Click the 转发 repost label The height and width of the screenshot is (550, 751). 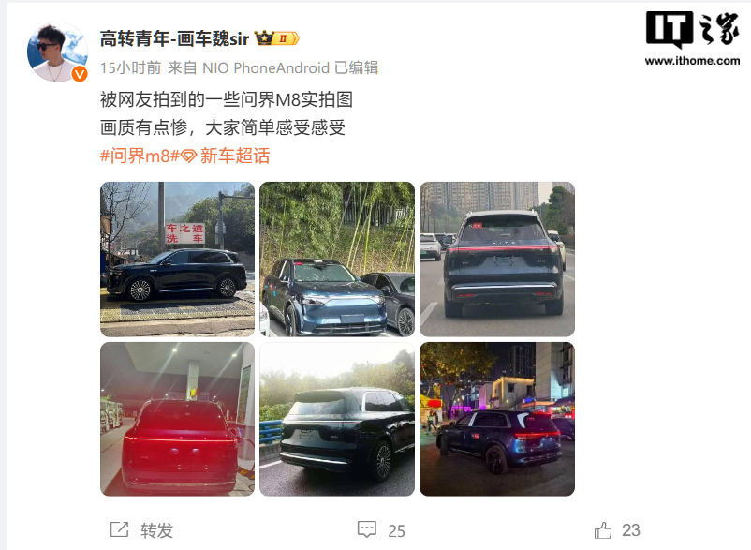pos(156,530)
